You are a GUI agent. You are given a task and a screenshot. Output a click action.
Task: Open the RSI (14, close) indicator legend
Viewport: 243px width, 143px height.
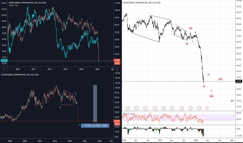click(129, 114)
